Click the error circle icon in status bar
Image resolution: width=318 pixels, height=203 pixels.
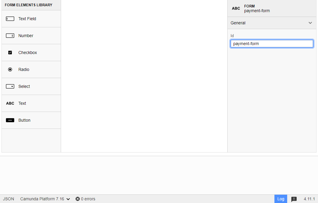pyautogui.click(x=78, y=199)
